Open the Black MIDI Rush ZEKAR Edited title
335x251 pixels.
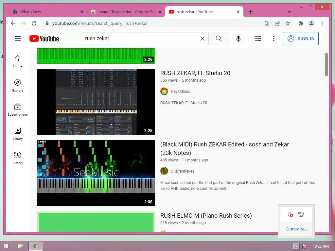tap(224, 149)
